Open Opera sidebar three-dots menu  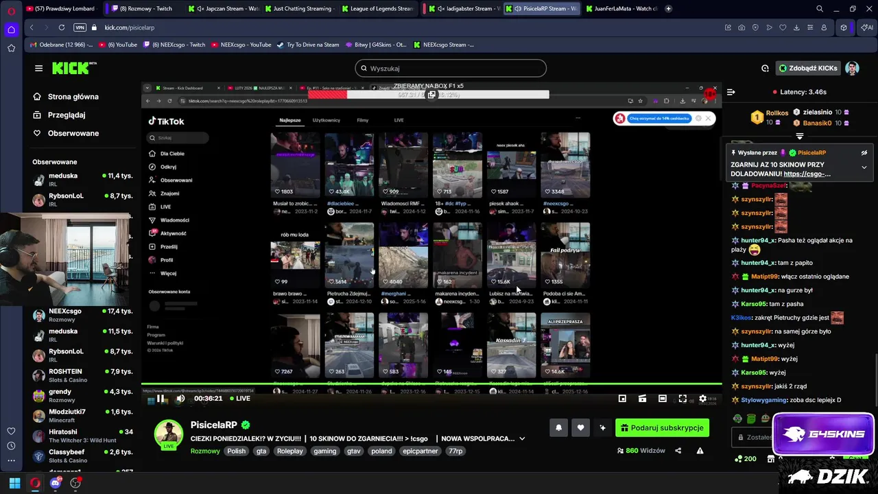click(11, 460)
